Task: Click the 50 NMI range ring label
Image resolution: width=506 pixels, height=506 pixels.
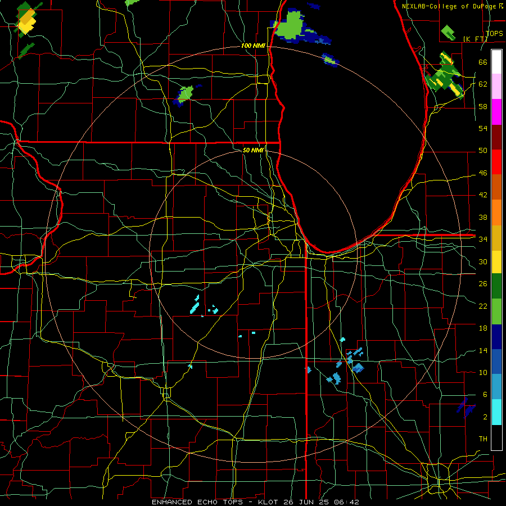Action: (x=252, y=150)
